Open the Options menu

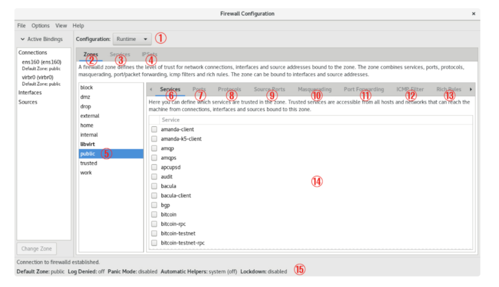[x=40, y=26]
